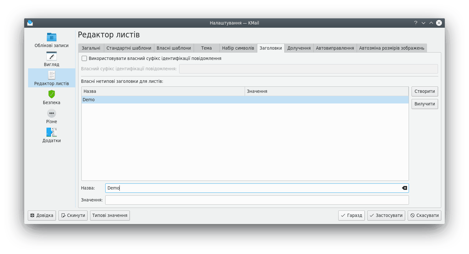Open the Безпека shield icon
Image resolution: width=469 pixels, height=254 pixels.
pyautogui.click(x=52, y=94)
